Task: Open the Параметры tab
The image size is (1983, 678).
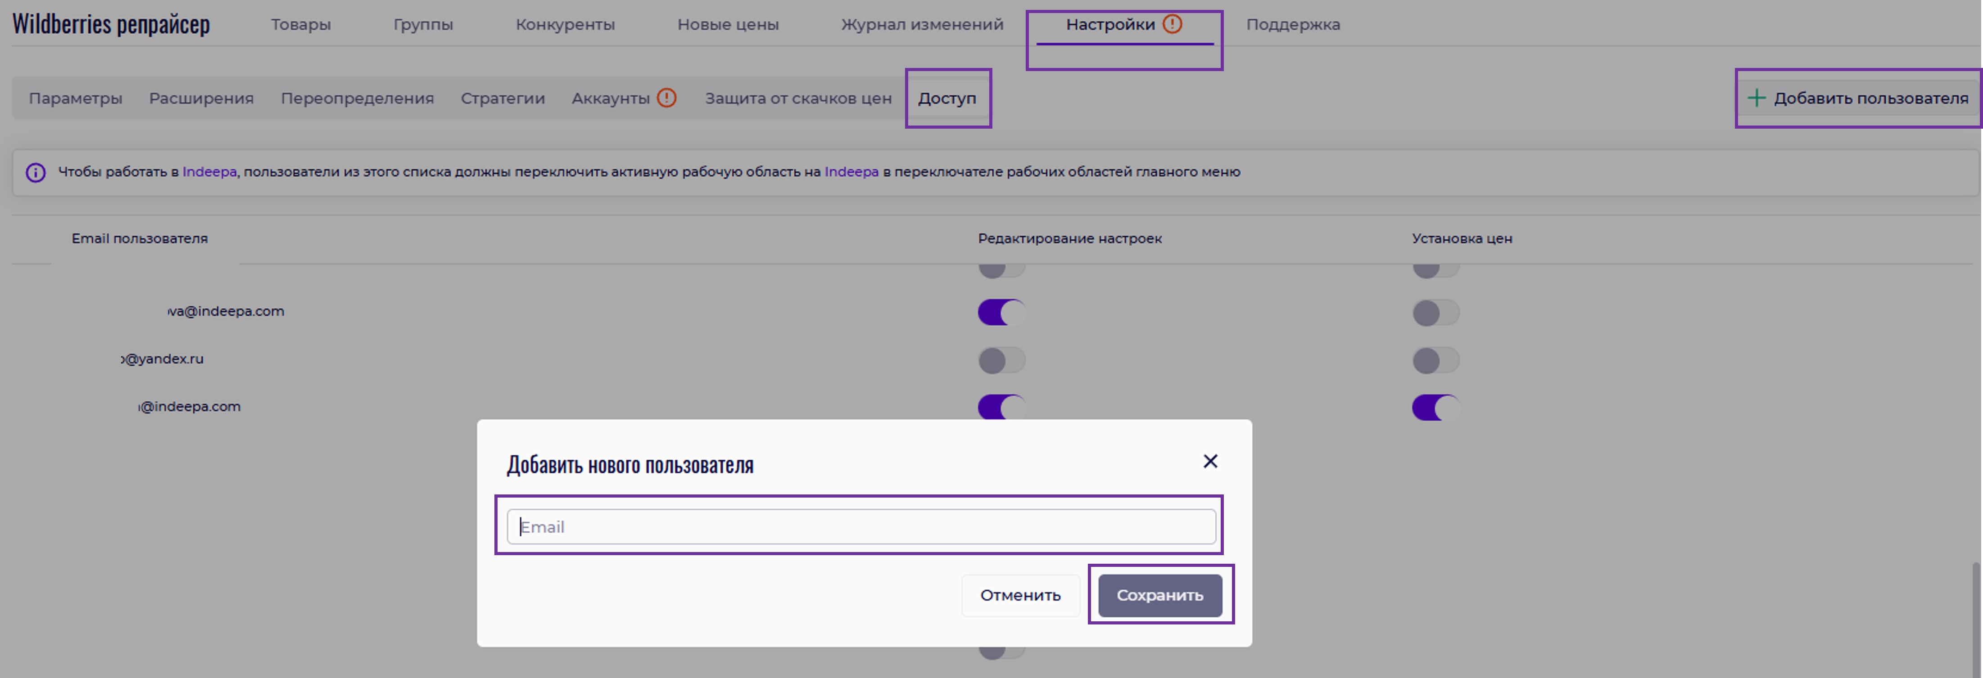Action: 76,99
